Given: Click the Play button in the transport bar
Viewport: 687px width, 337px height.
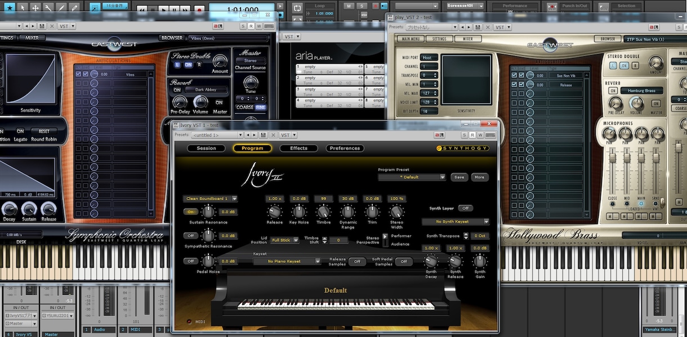Looking at the screenshot, I should [163, 10].
